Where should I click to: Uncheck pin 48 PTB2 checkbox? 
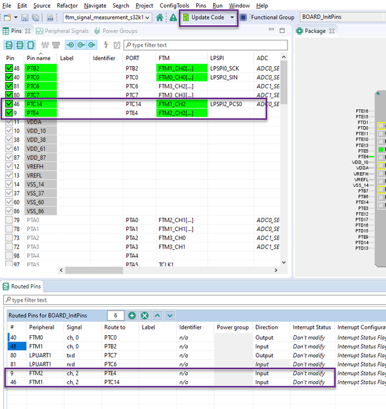[9, 68]
